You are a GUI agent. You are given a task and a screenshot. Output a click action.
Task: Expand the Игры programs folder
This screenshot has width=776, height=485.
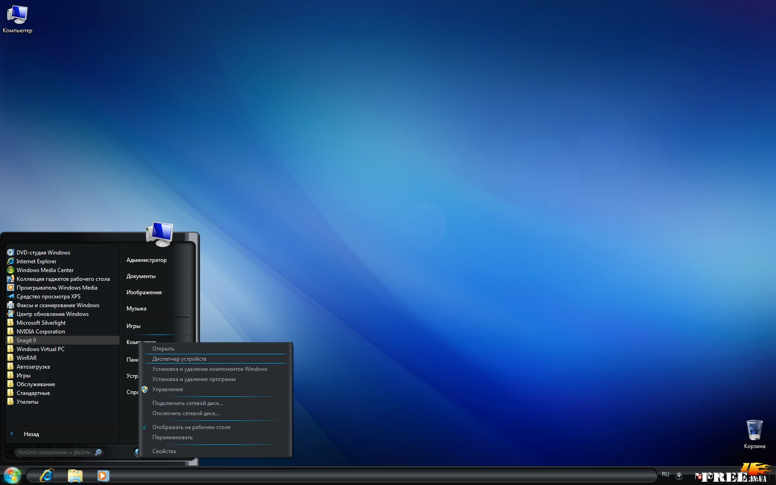pos(63,376)
